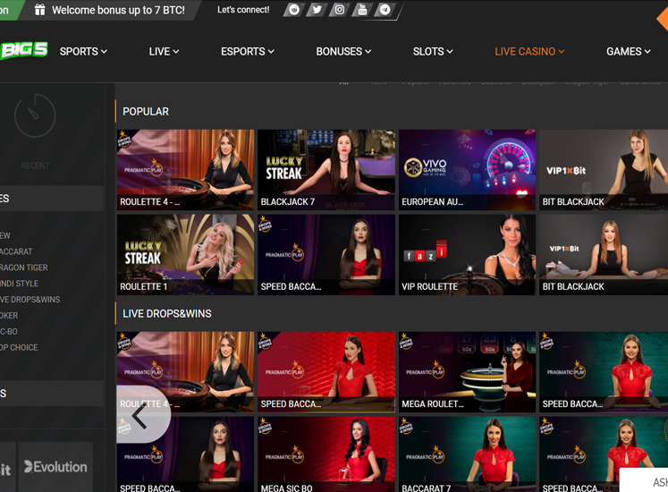The image size is (668, 492).
Task: Open the Esports navigation menu
Action: 248,52
